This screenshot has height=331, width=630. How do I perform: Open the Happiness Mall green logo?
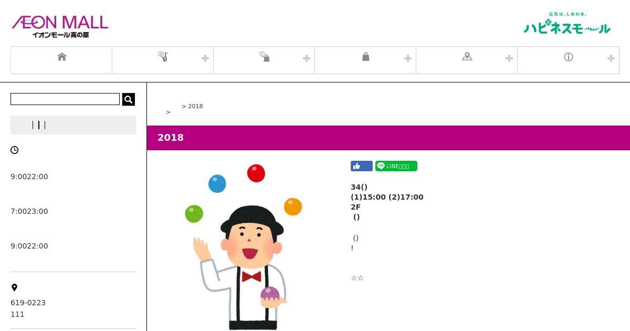coord(567,23)
